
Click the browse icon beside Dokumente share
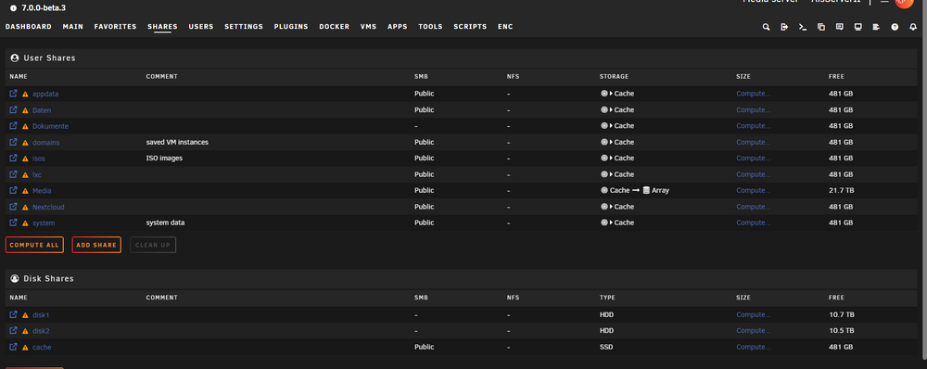(14, 125)
